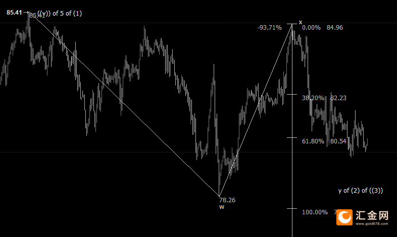This screenshot has height=237, width=397.
Task: Click the ((y)) of 5 of (1) annotation
Action: click(60, 14)
